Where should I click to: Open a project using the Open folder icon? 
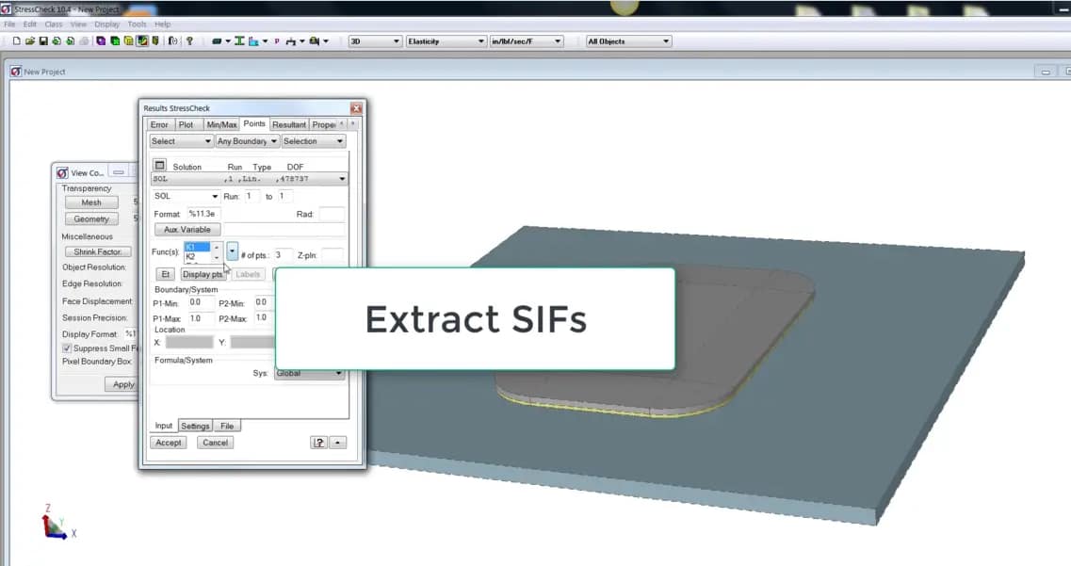tap(30, 41)
